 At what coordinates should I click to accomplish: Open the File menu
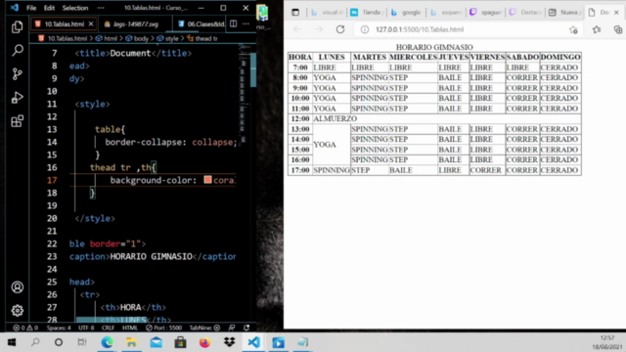pos(31,8)
